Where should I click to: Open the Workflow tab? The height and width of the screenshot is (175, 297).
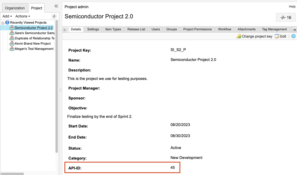225,29
